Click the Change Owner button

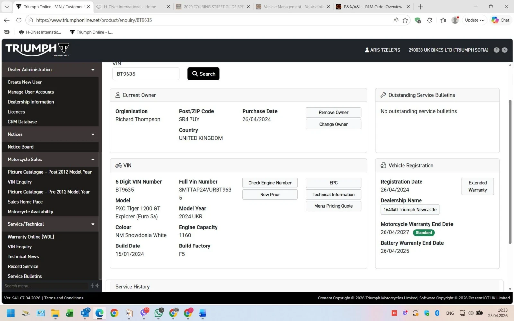pyautogui.click(x=333, y=124)
